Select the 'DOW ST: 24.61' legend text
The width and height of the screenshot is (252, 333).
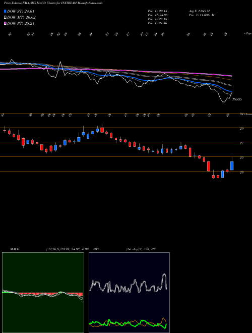point(21,11)
